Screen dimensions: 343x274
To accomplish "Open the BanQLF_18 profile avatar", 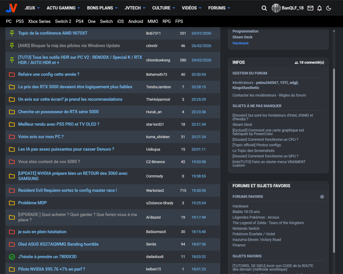I will [276, 8].
